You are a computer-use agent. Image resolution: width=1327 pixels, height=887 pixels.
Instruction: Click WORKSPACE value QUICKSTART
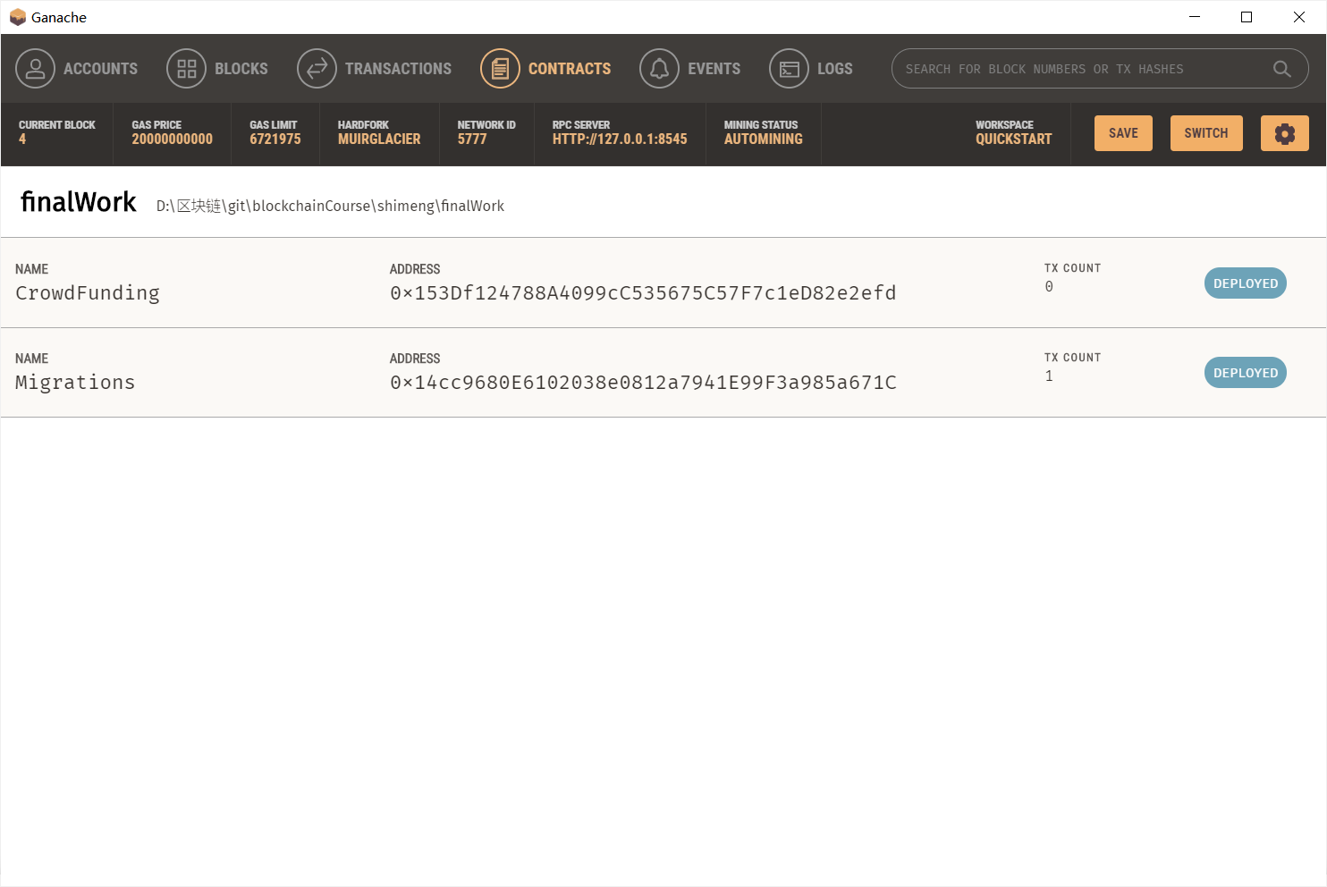[x=1013, y=139]
